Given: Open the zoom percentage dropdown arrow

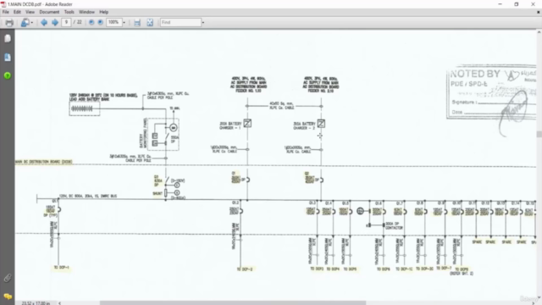Looking at the screenshot, I should click(x=124, y=23).
